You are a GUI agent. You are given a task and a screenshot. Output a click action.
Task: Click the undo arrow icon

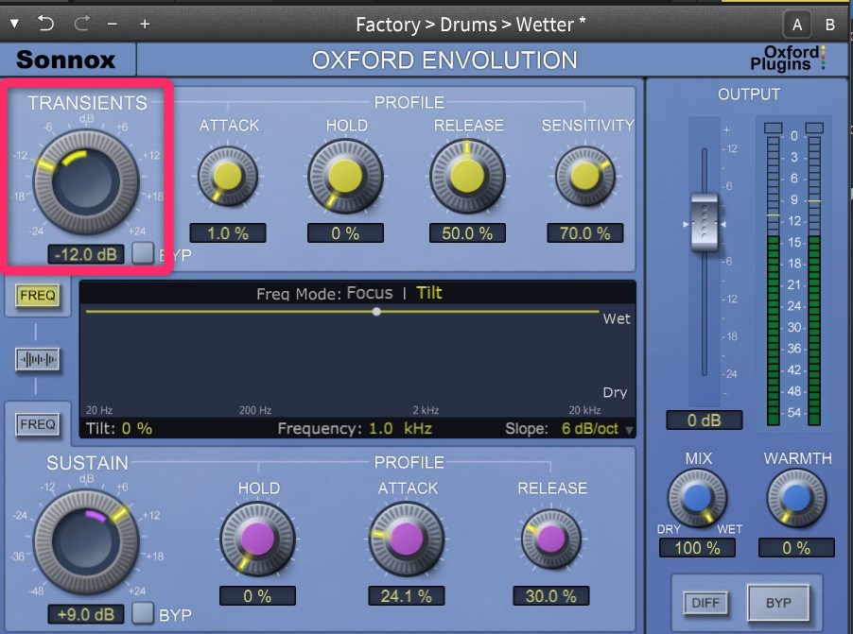coord(46,24)
